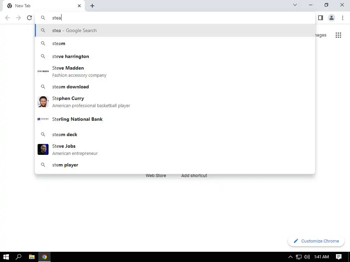Screen dimensions: 350x262
Task: Select the 'stem player' suggestion
Action: tap(175, 165)
